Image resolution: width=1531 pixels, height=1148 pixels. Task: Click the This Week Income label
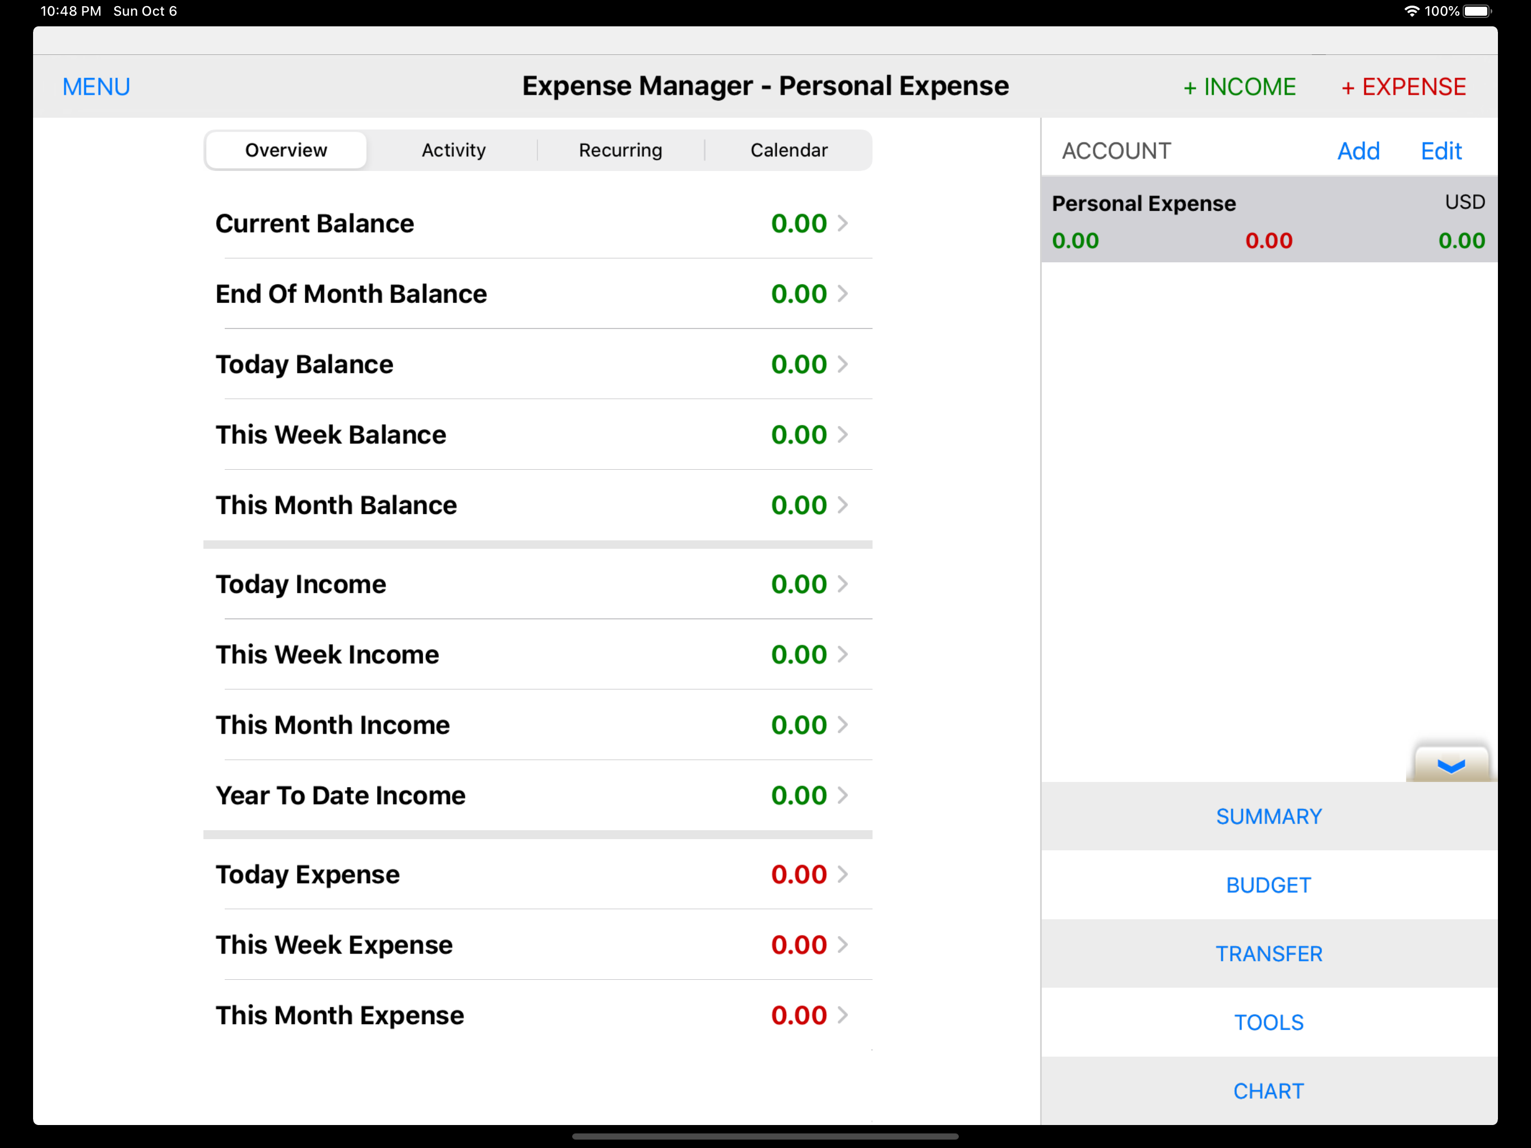(327, 654)
